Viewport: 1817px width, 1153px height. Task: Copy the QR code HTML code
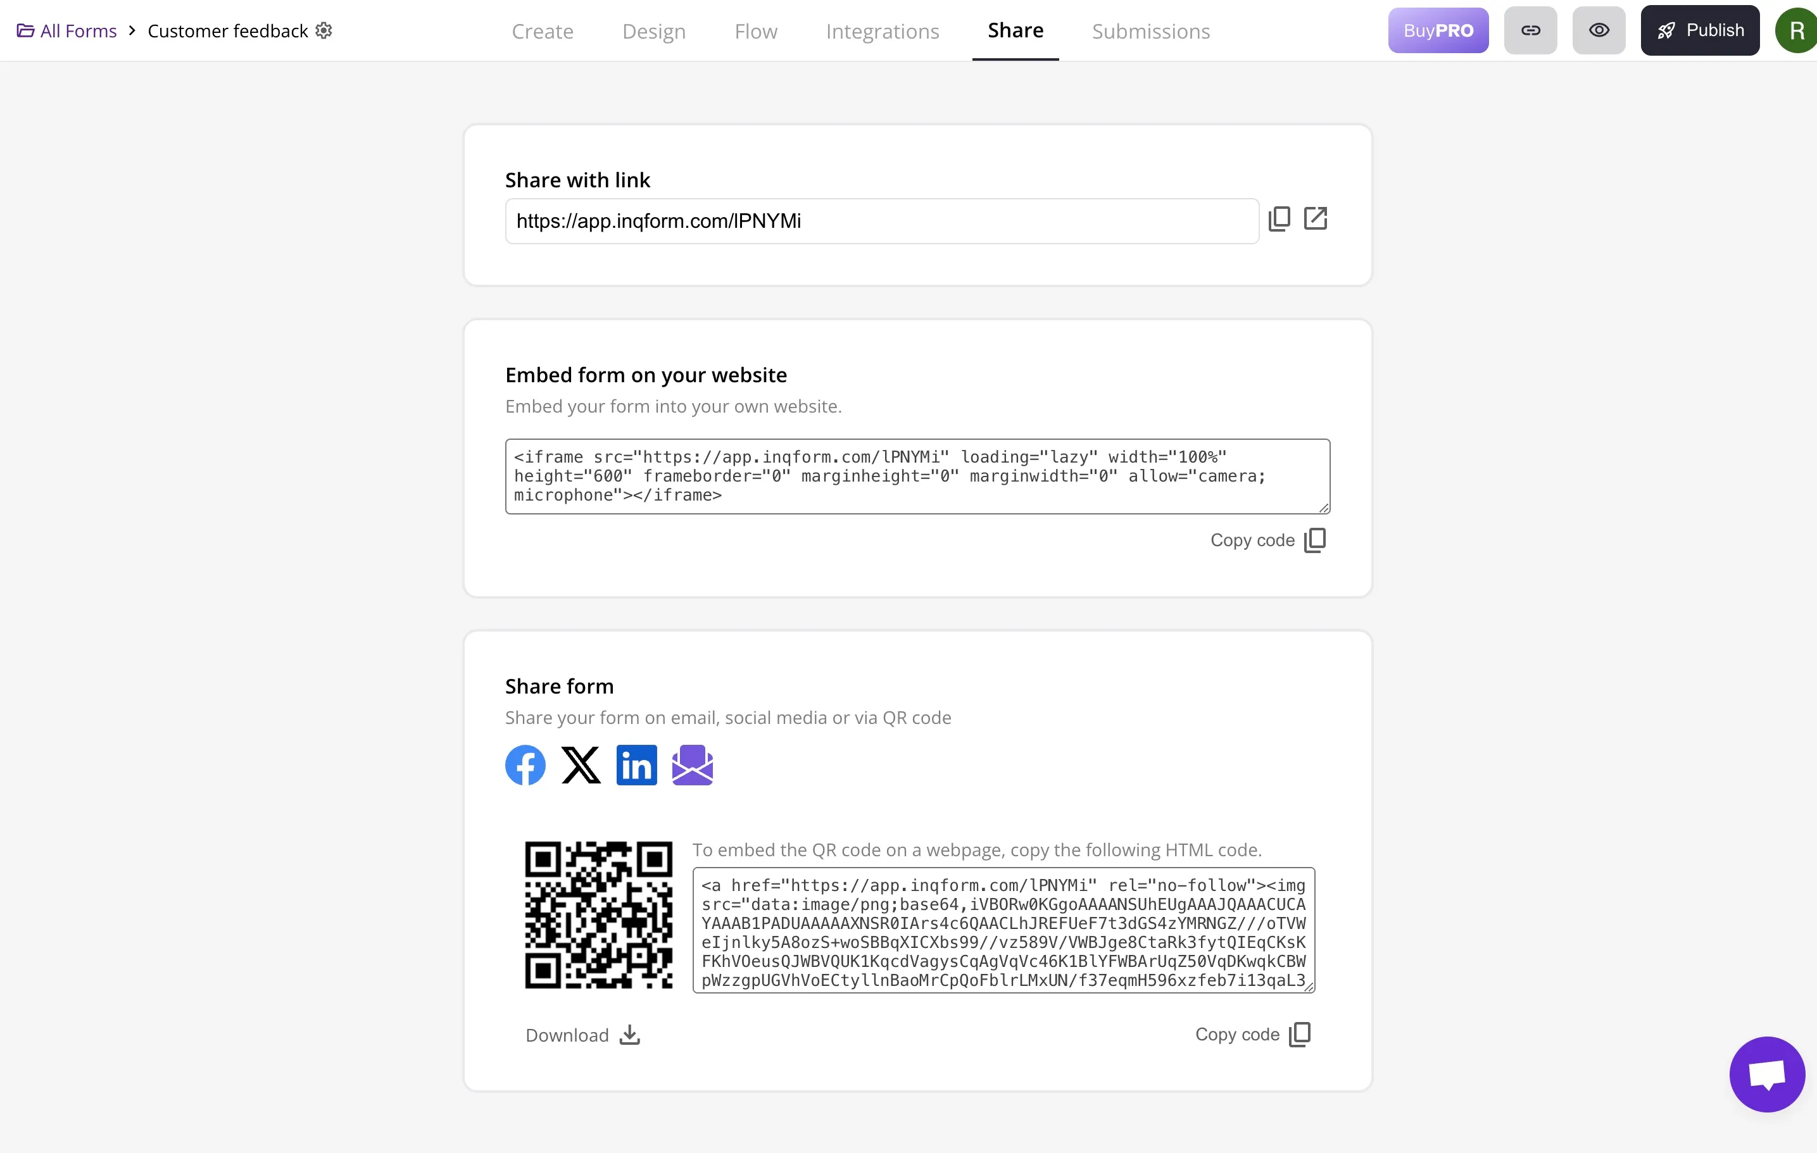point(1252,1034)
